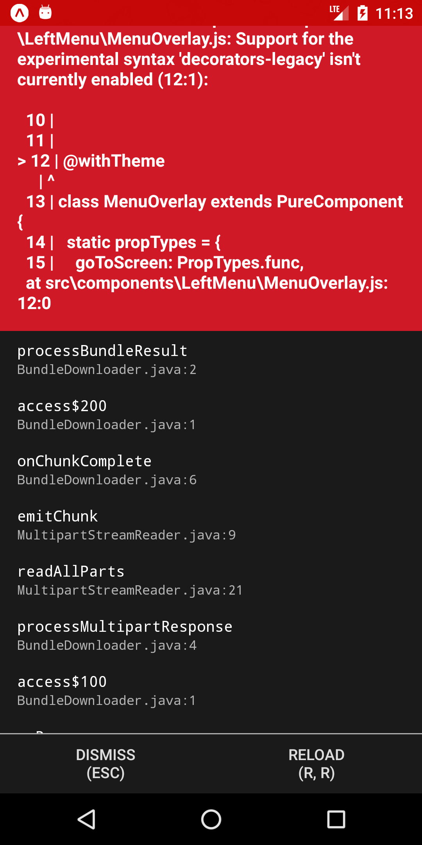Screen dimensions: 422x845
Task: Select the emitChunk stack frame entry
Action: coord(211,525)
